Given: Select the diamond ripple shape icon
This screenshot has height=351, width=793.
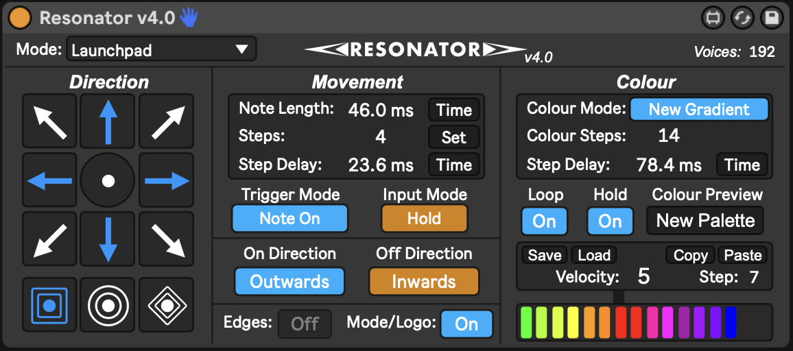Looking at the screenshot, I should pos(167,305).
